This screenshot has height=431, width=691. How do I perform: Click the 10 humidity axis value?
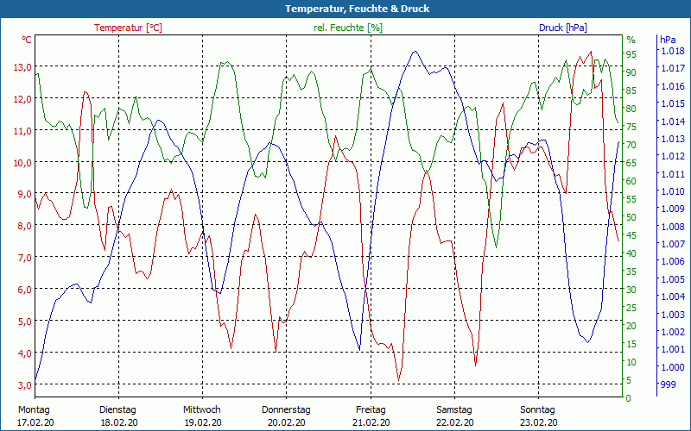631,362
